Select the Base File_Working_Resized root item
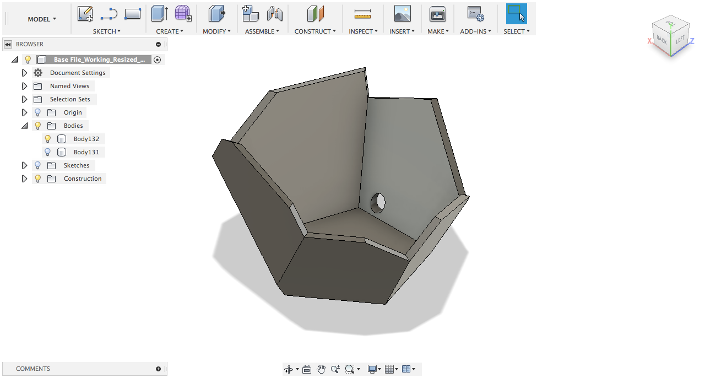 click(x=99, y=60)
